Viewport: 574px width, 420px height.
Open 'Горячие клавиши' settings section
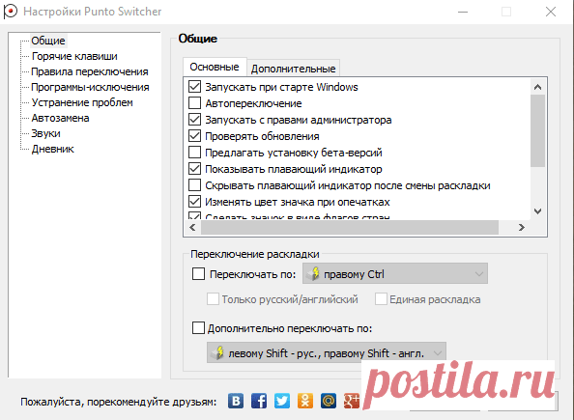(74, 56)
